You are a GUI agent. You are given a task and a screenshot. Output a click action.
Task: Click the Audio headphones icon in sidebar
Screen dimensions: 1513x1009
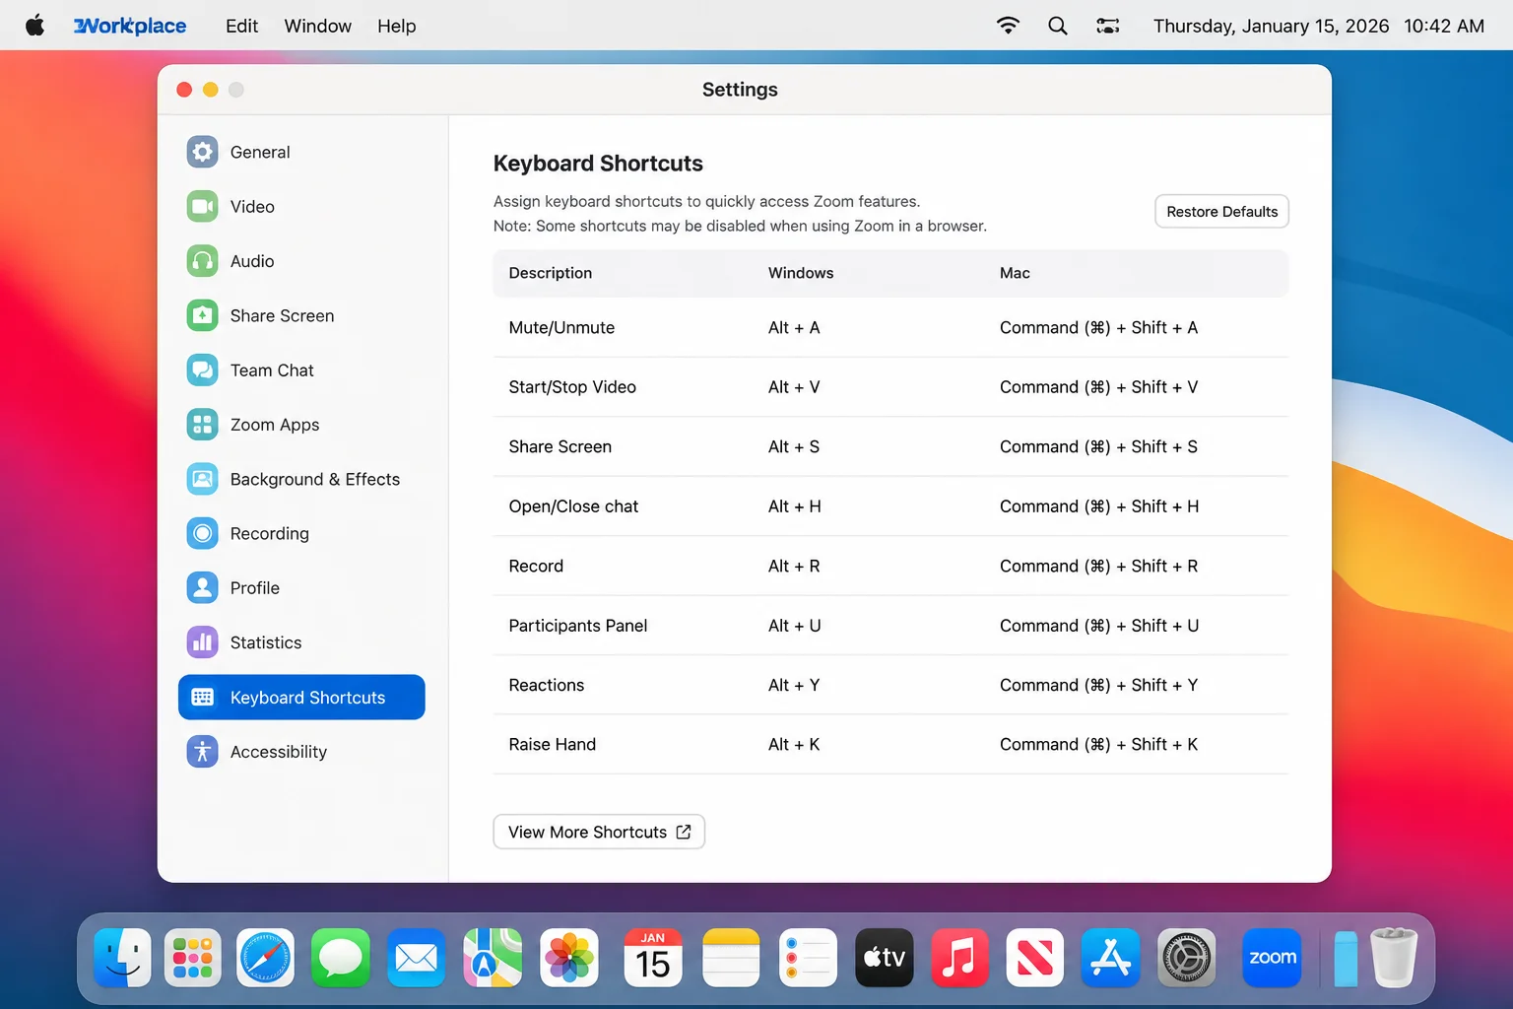202,261
